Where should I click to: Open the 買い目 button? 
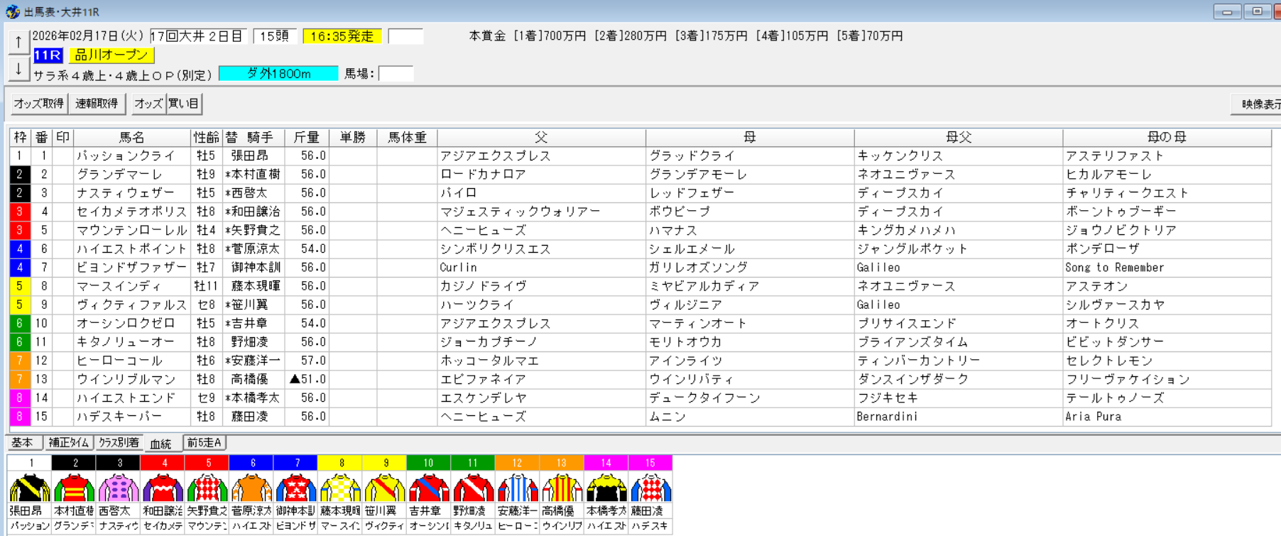184,104
